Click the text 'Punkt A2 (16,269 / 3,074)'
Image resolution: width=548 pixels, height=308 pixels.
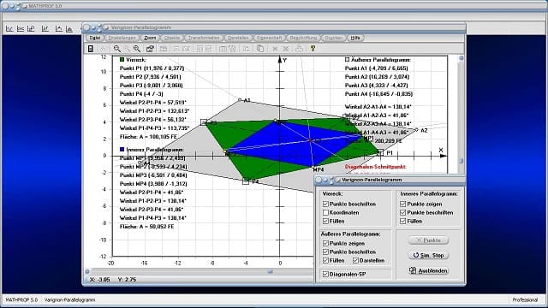[x=377, y=77]
